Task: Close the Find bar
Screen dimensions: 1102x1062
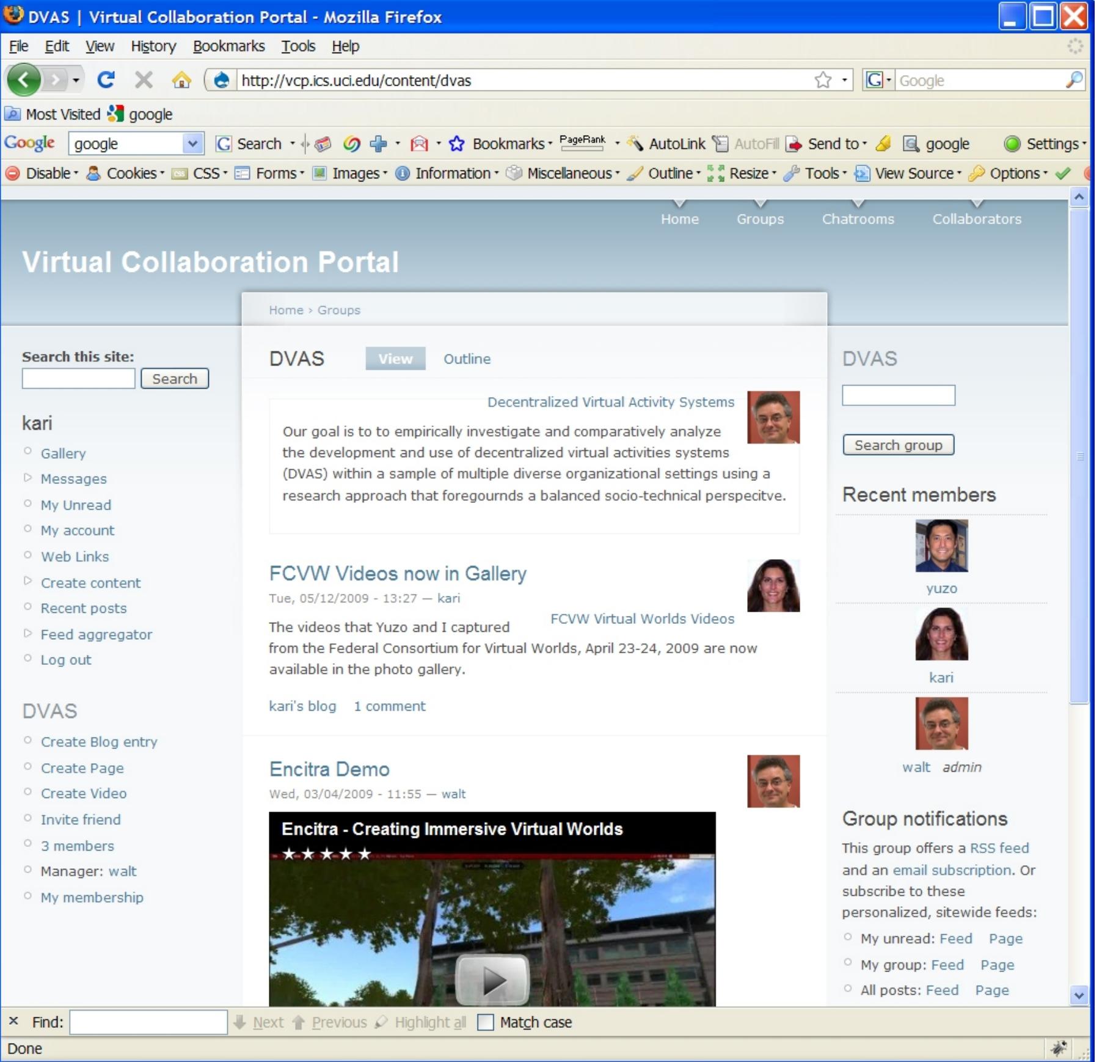Action: tap(14, 1021)
